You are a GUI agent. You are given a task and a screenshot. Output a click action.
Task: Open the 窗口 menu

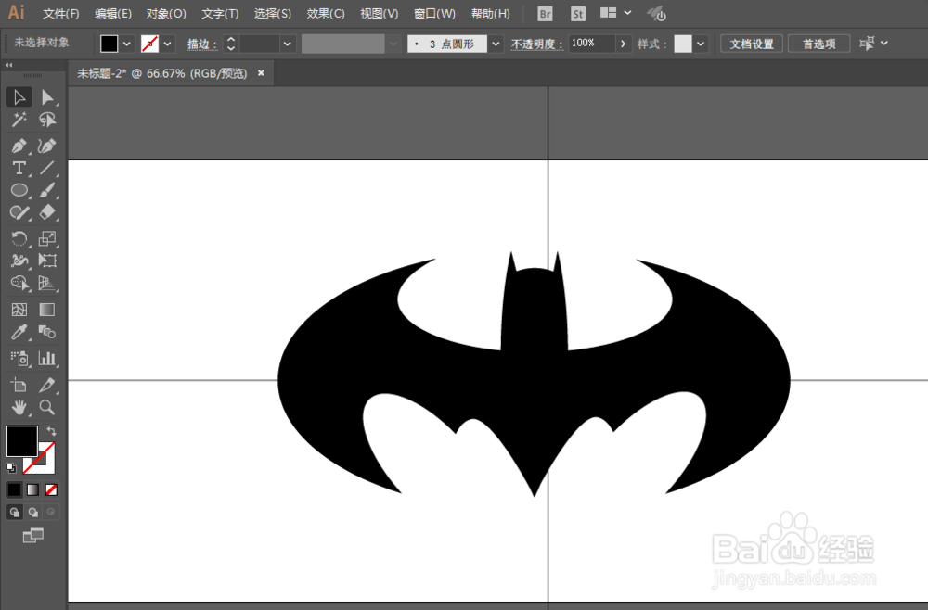(433, 13)
